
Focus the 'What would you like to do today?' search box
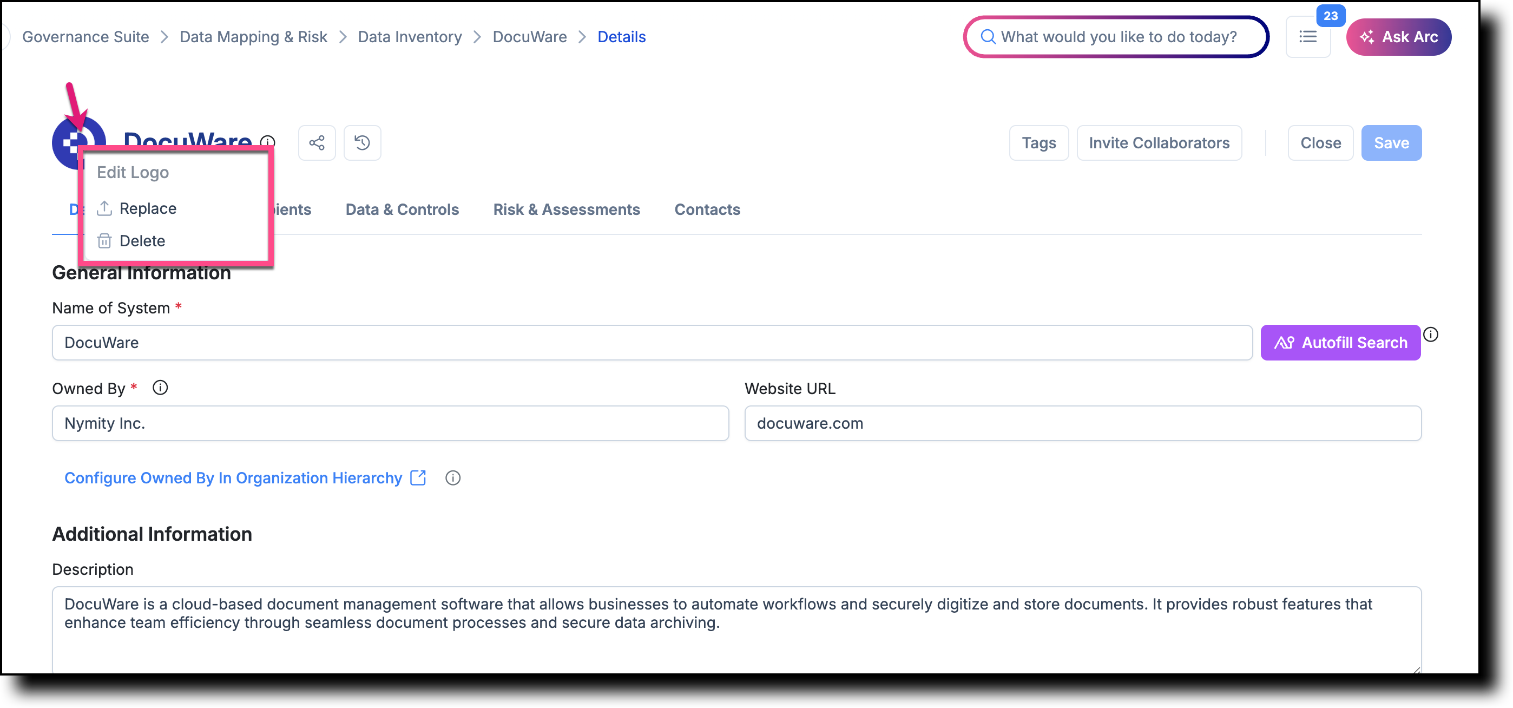pyautogui.click(x=1115, y=36)
